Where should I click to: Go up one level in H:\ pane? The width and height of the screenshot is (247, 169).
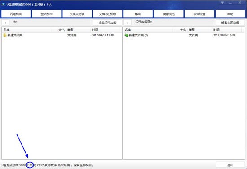coord(5,22)
